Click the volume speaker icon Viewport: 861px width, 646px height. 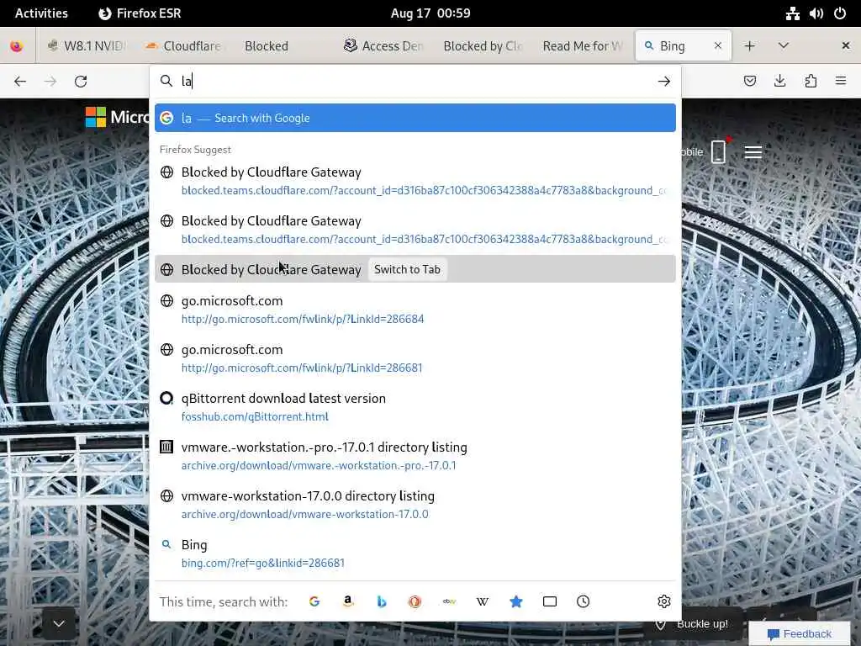(816, 13)
